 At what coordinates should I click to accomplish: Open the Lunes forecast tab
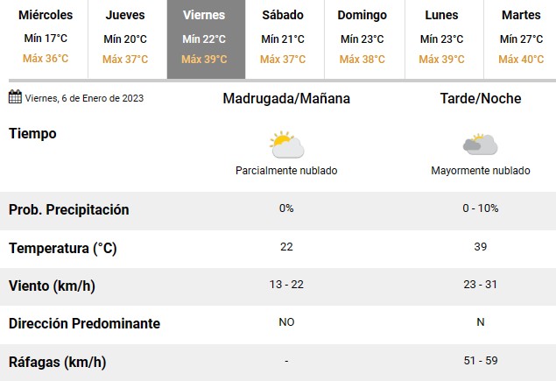pyautogui.click(x=444, y=39)
